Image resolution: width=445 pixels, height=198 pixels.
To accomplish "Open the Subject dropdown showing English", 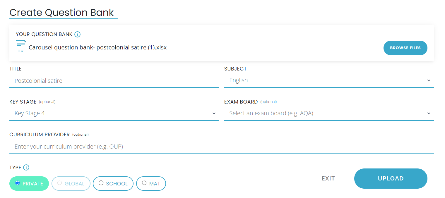I will coord(325,80).
